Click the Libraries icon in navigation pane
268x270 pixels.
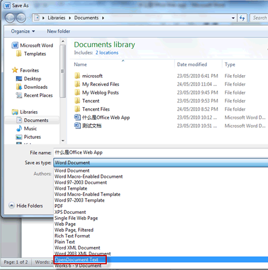click(15, 112)
